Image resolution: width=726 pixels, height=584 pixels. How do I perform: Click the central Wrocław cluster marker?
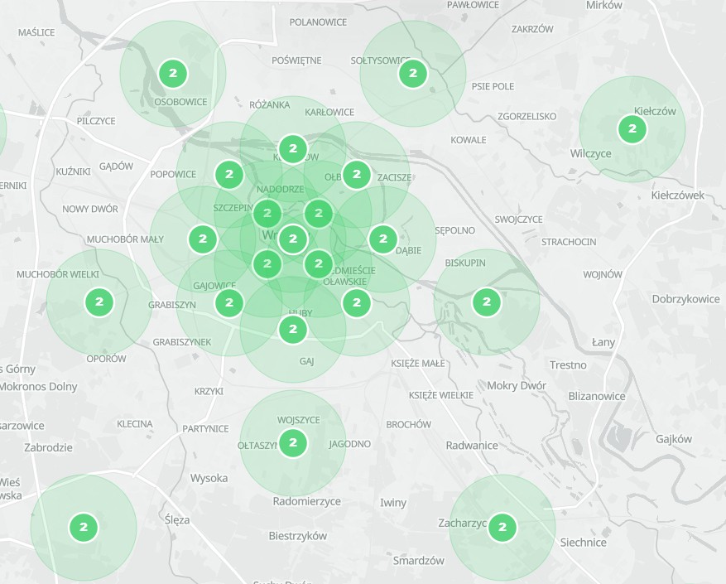292,239
